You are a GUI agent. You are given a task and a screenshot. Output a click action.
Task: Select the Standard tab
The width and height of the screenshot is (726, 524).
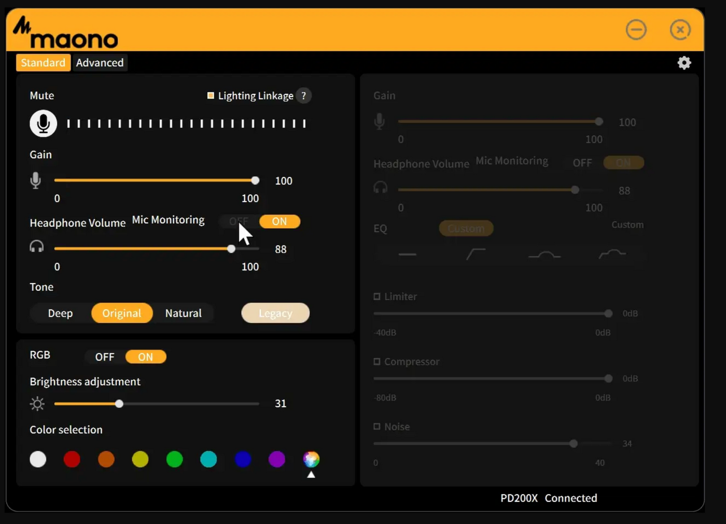tap(43, 62)
